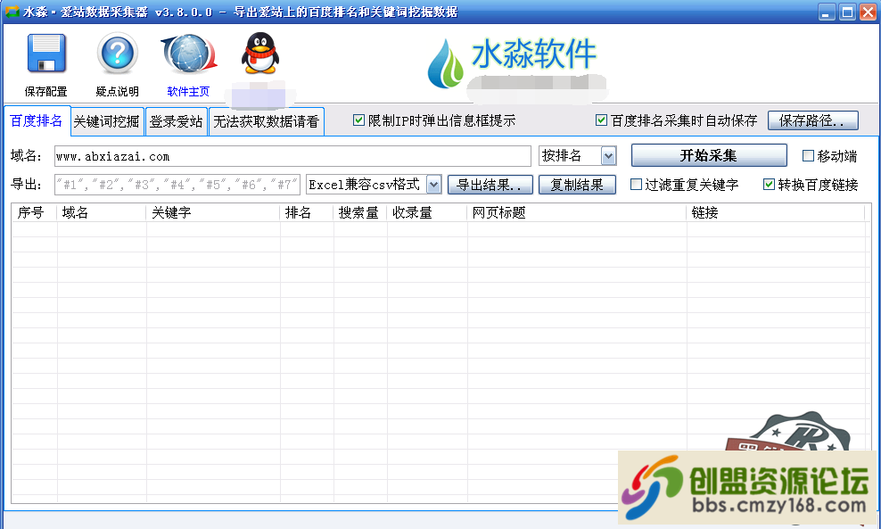The width and height of the screenshot is (881, 529).
Task: Enable the 移动端 checkbox
Action: 808,156
